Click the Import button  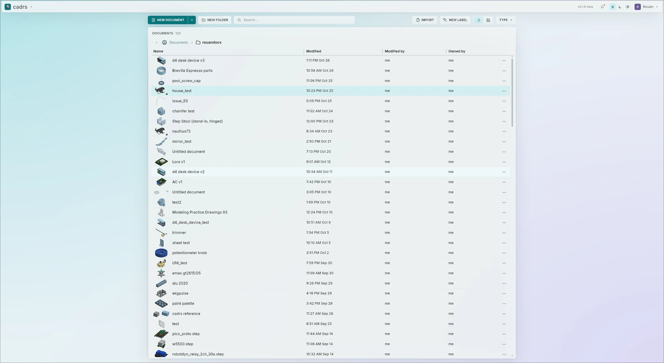coord(425,20)
